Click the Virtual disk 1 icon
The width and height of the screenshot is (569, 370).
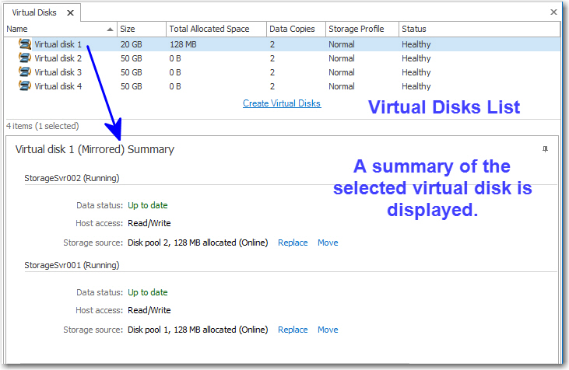pos(25,44)
